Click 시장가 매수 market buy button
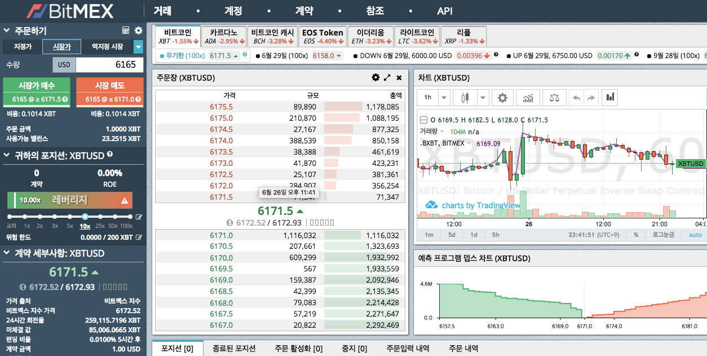 click(37, 92)
